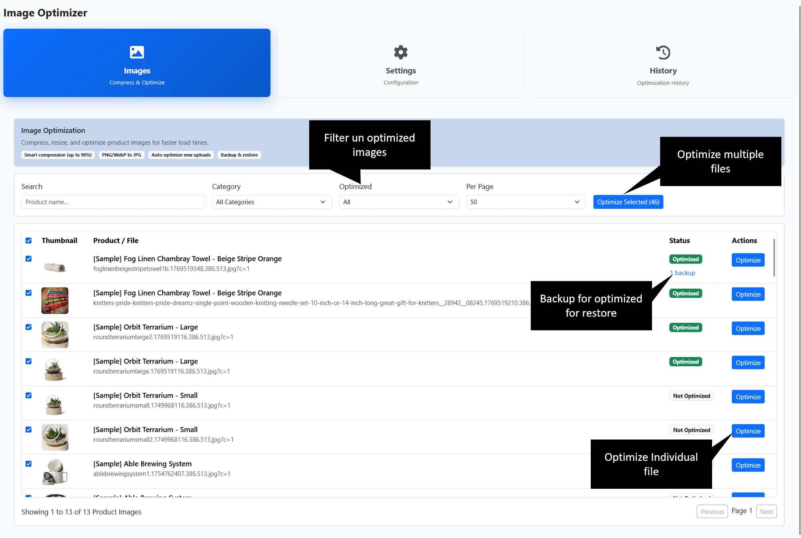Click the Optimized status badge for Fog Linen Chambray Towel
This screenshot has height=538, width=801.
pos(685,259)
